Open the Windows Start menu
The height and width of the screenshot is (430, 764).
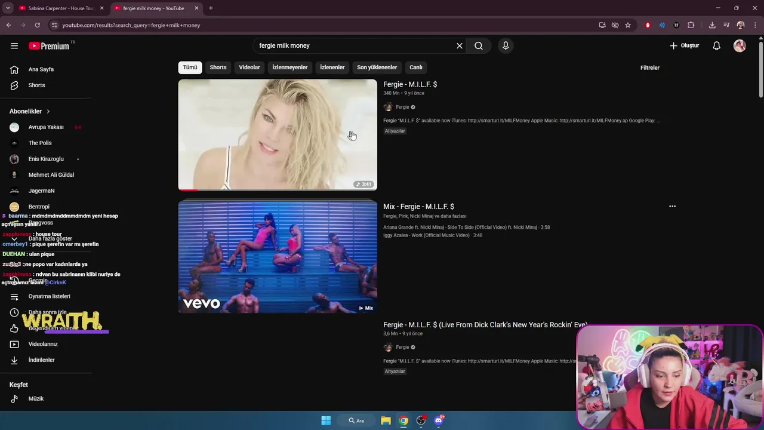[x=326, y=420]
